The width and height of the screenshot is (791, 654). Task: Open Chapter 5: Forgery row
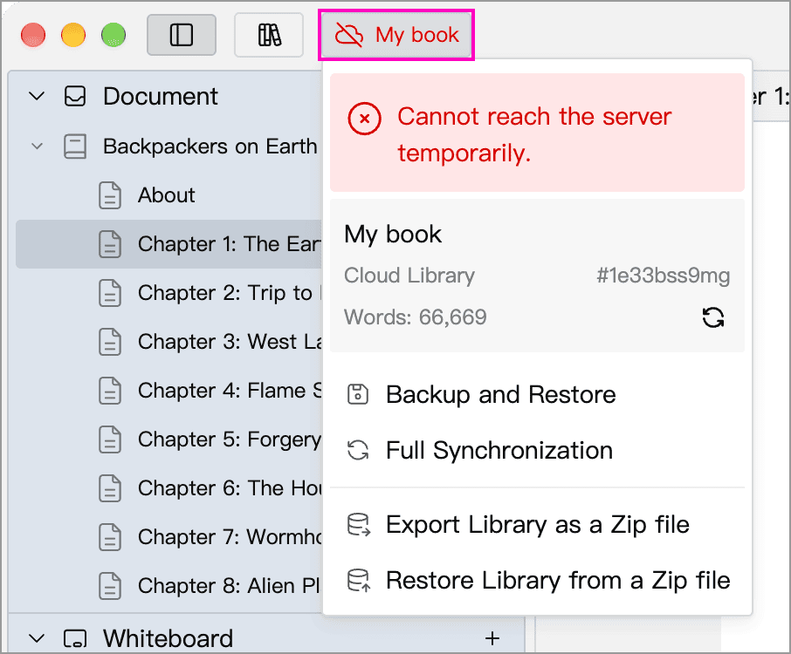pyautogui.click(x=169, y=439)
